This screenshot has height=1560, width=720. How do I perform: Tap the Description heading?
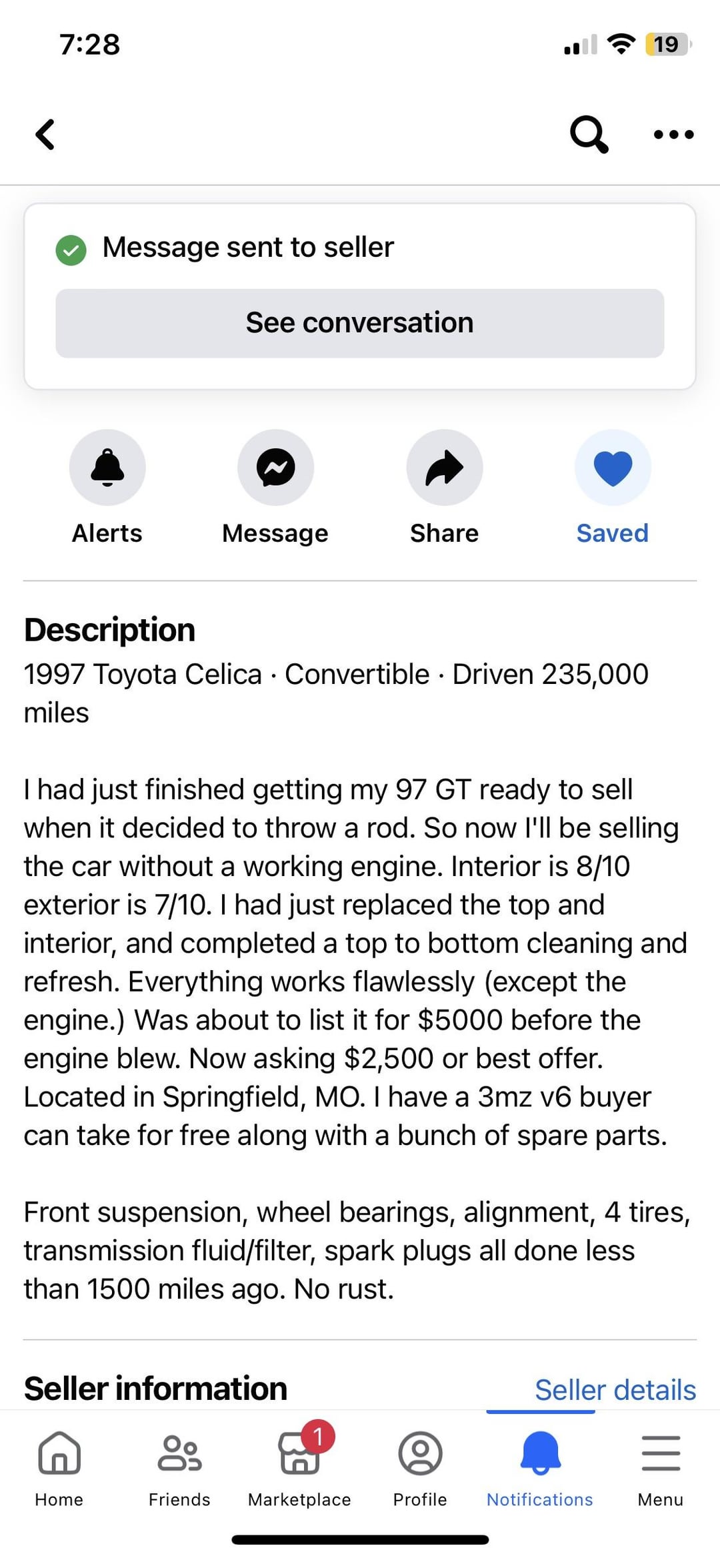110,630
